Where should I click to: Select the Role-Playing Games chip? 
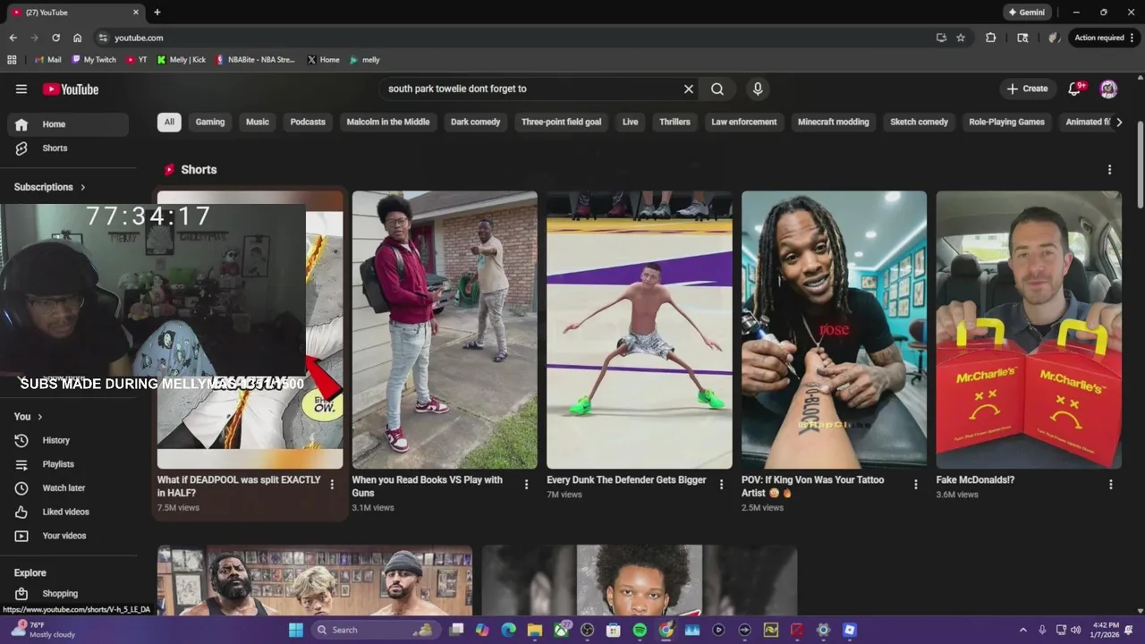point(1007,122)
